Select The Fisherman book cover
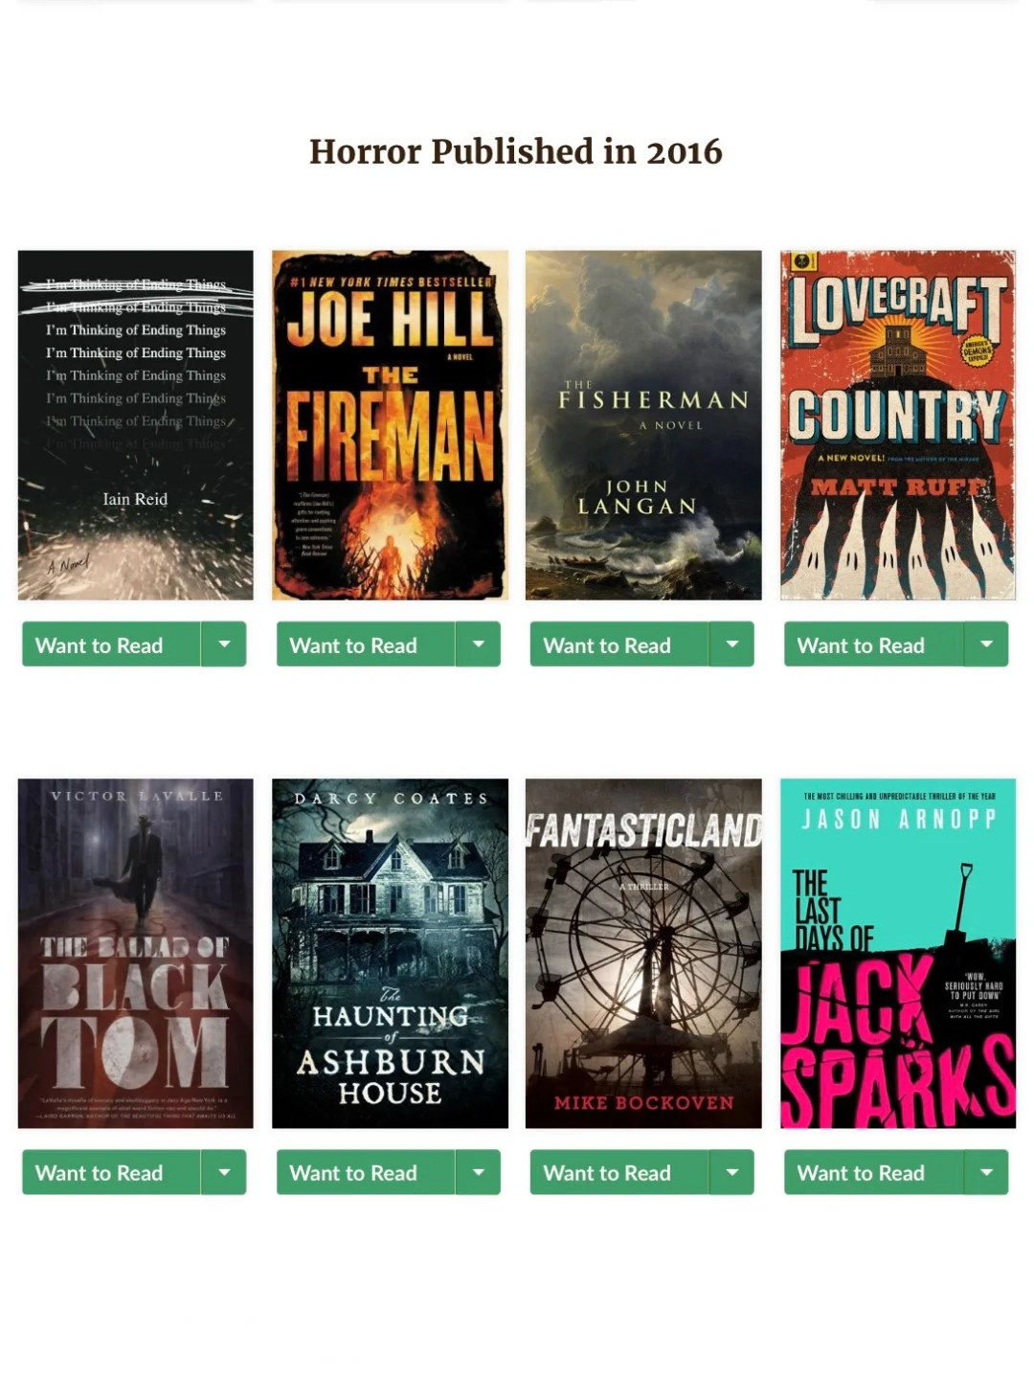Image resolution: width=1034 pixels, height=1378 pixels. point(643,425)
